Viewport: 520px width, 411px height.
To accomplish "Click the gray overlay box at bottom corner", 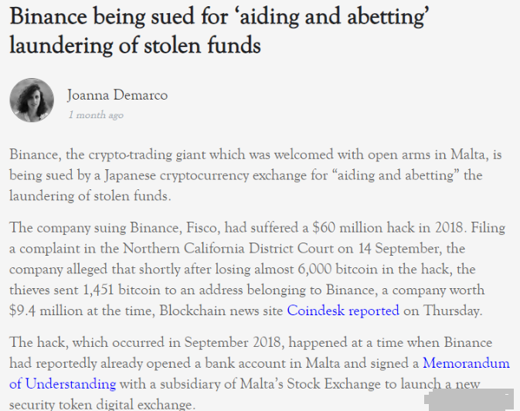I will pos(468,399).
